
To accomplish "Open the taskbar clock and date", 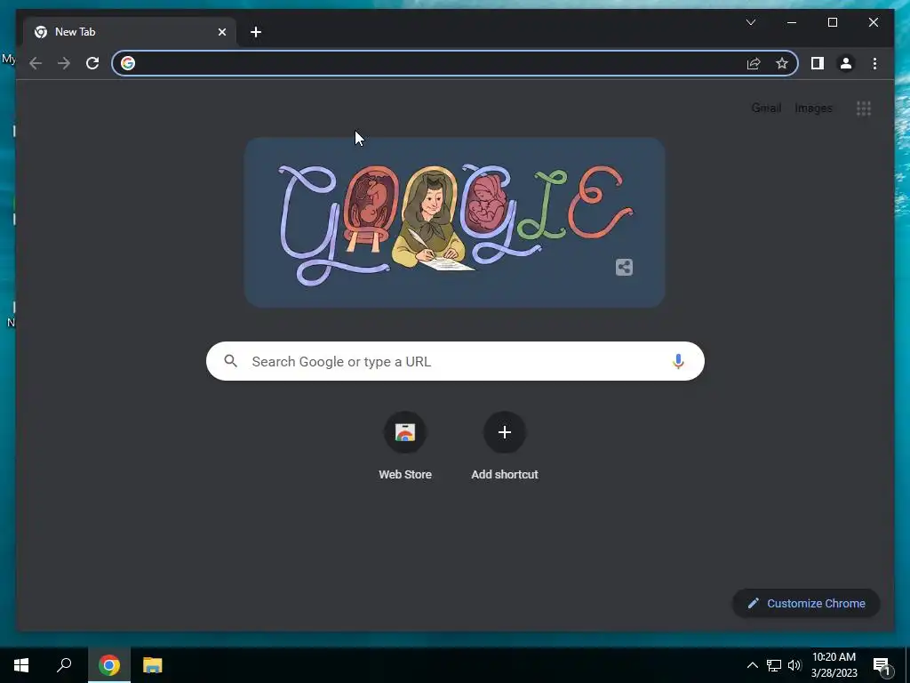I will [x=834, y=665].
